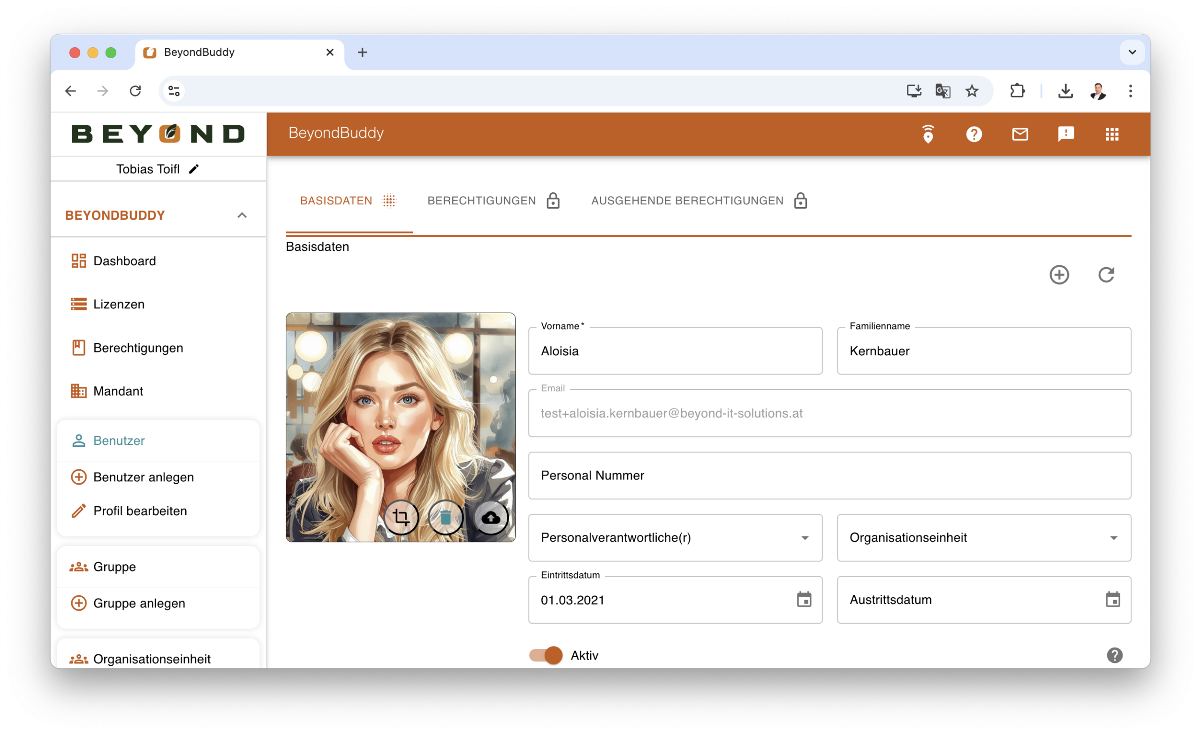Toggle the Aktiv switch off
The height and width of the screenshot is (735, 1201).
tap(546, 655)
